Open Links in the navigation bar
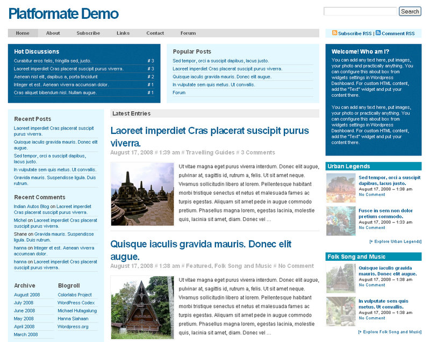This screenshot has height=342, width=430. click(x=123, y=33)
